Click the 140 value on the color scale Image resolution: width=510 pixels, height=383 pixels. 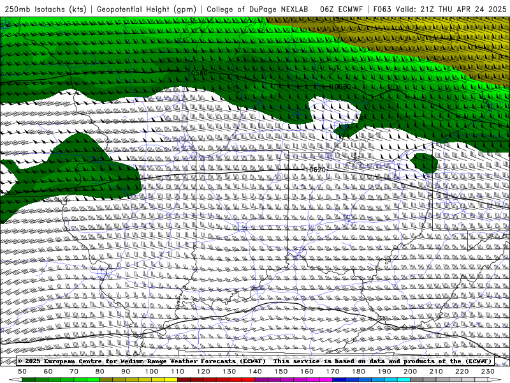pos(255,372)
